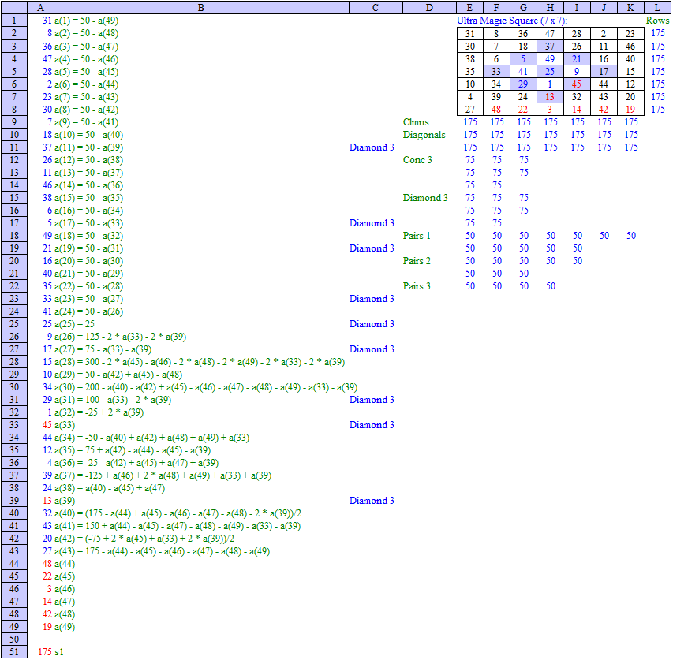Select row header 1
Image resolution: width=673 pixels, height=660 pixels.
click(x=14, y=21)
